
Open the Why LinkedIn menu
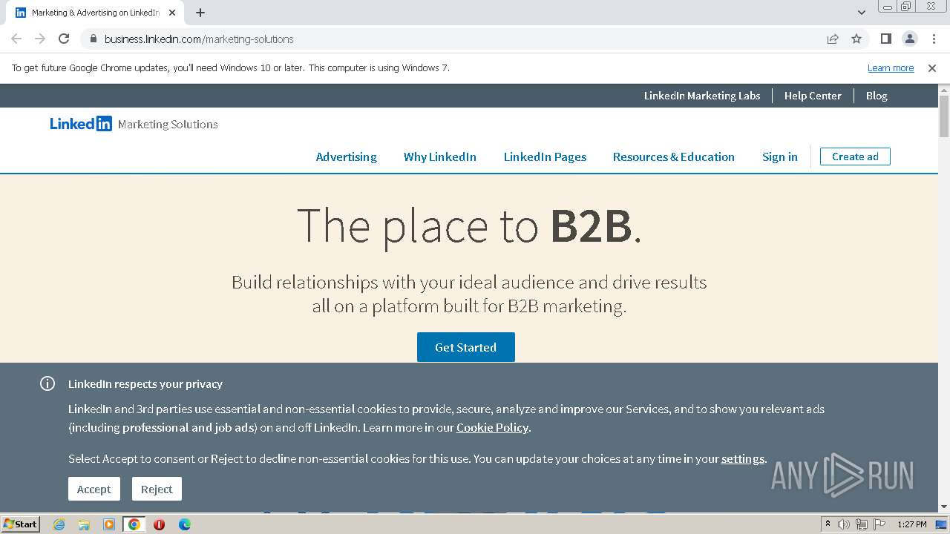pos(440,156)
